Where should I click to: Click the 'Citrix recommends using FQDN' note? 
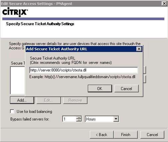coord(71,63)
